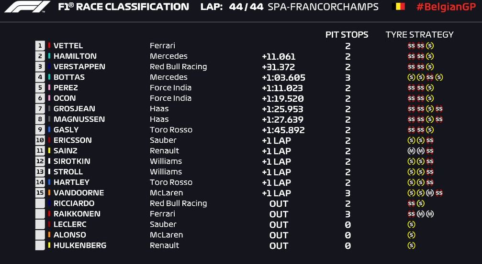482x264 pixels.
Task: Select the position 1 box beside Vettel
Action: [x=40, y=46]
